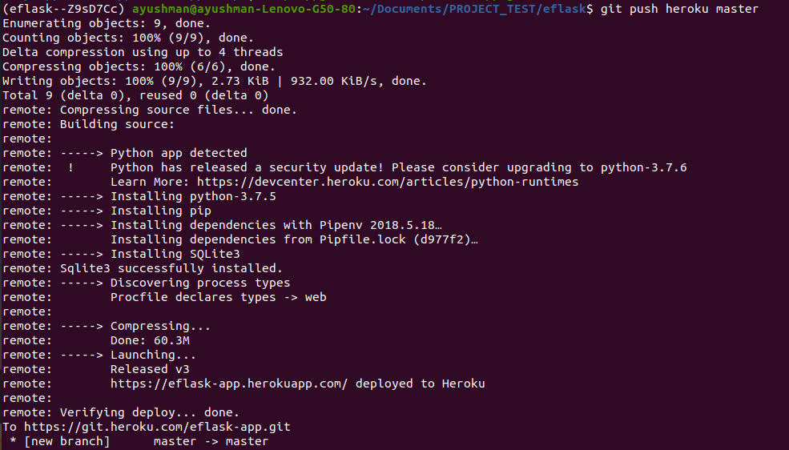Click the 'Installing python-3.7.5' text
Viewport: 789px width, 450px height.
click(193, 196)
